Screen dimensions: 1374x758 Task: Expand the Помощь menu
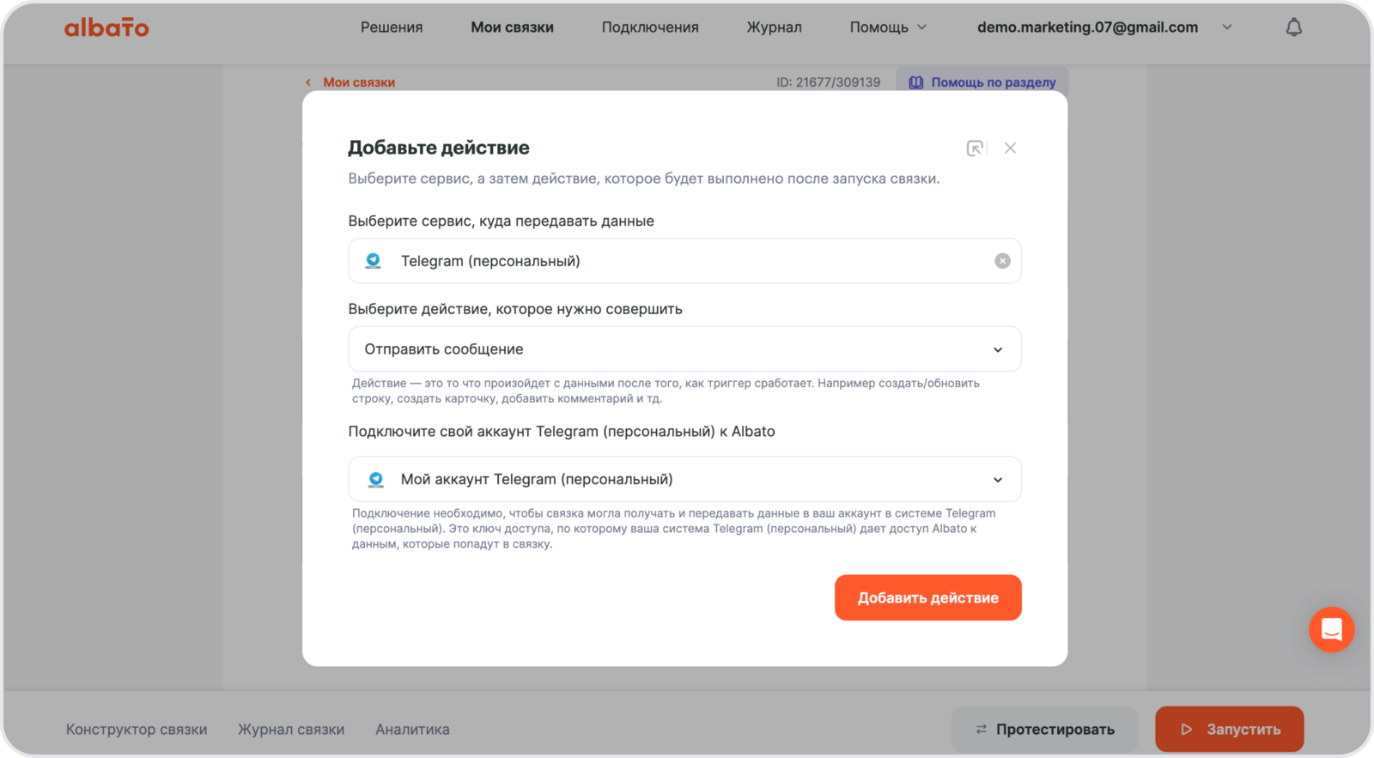[888, 27]
